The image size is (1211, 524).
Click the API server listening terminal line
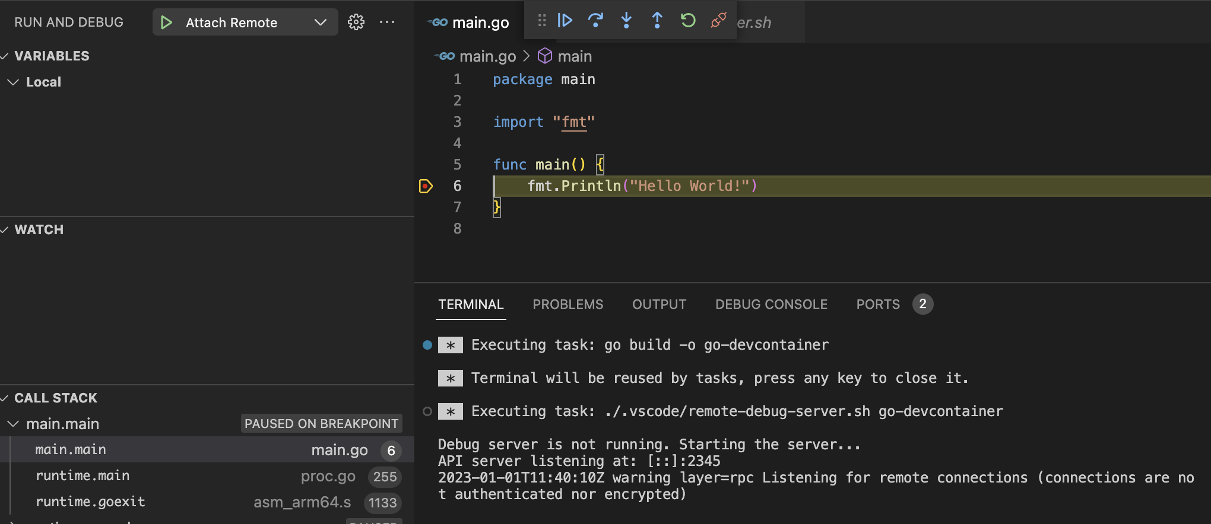tap(579, 461)
